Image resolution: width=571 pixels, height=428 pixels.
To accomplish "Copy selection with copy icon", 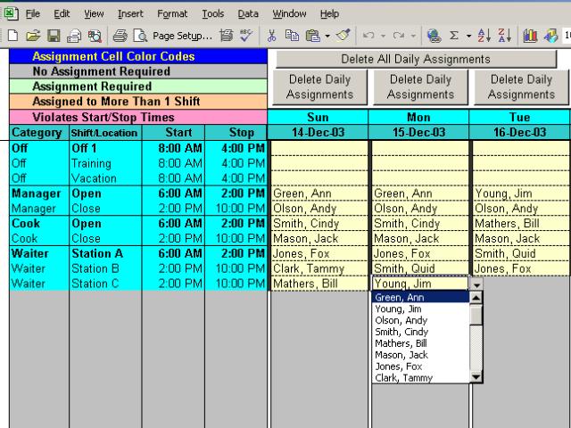I will coord(292,36).
